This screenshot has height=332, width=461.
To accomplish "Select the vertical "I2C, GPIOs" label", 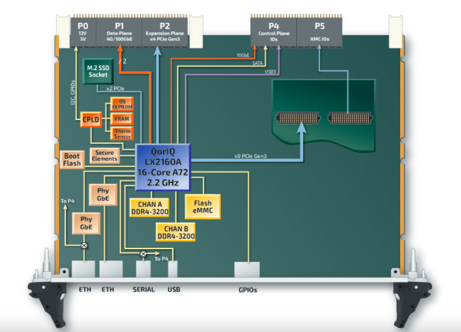I will point(73,93).
